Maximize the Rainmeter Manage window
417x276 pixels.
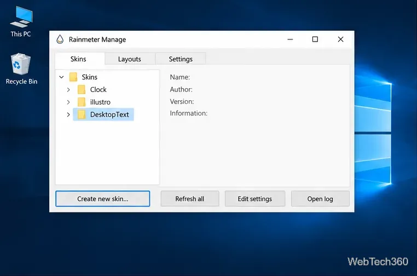[x=315, y=39]
